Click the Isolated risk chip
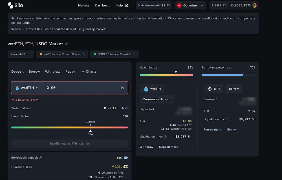 pos(21,54)
